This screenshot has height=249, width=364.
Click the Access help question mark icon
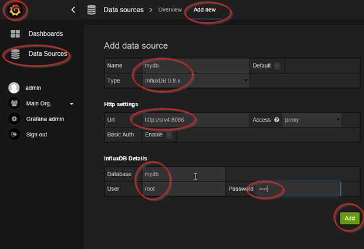point(277,120)
